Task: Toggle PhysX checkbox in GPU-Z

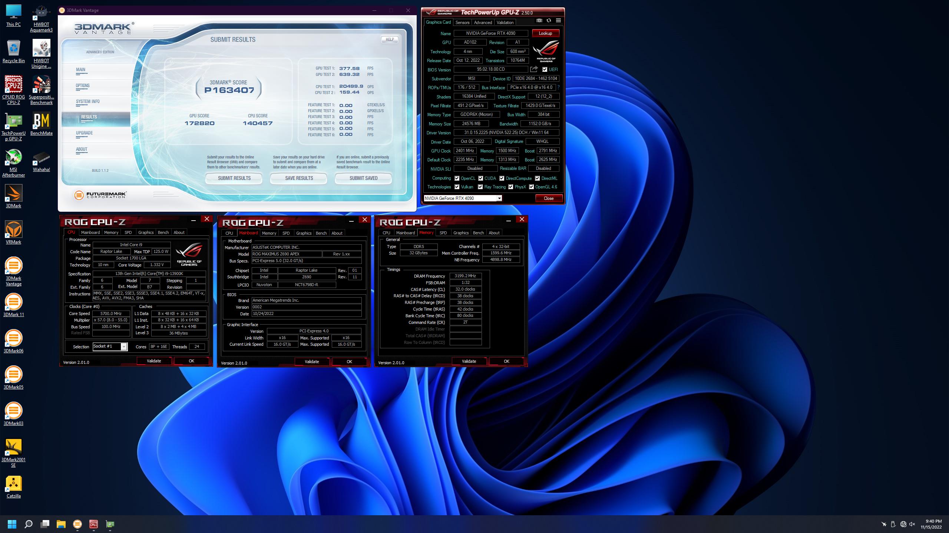Action: tap(510, 187)
